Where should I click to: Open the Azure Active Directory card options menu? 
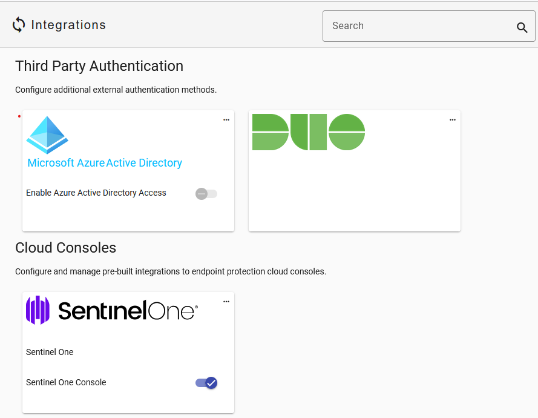[226, 120]
